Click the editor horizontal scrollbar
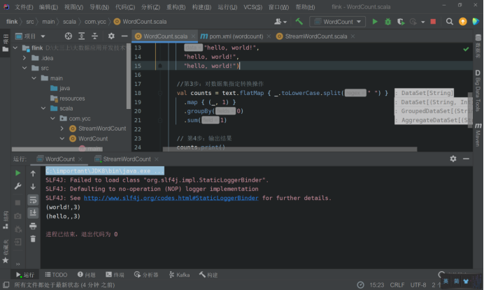The height and width of the screenshot is (290, 484). 290,150
